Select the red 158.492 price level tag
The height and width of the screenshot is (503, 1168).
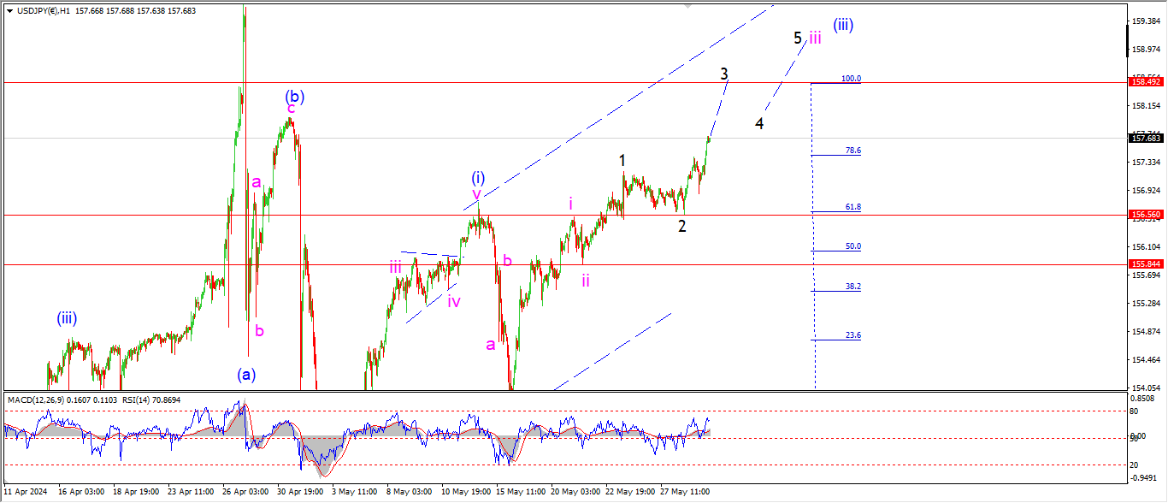pos(1145,82)
